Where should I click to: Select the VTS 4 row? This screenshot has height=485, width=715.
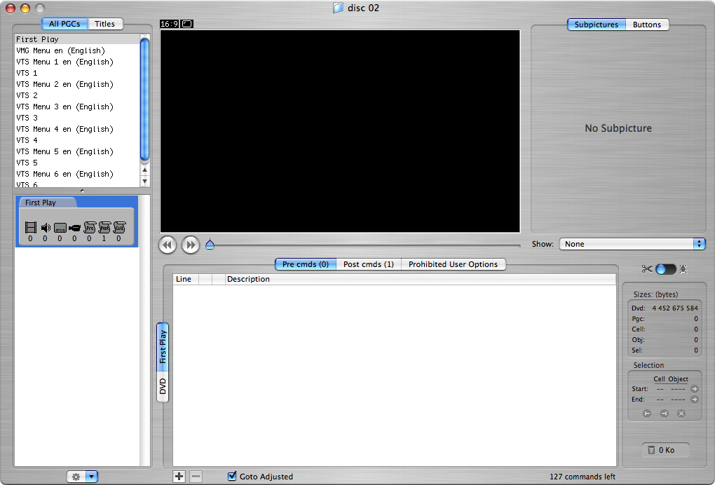click(77, 140)
